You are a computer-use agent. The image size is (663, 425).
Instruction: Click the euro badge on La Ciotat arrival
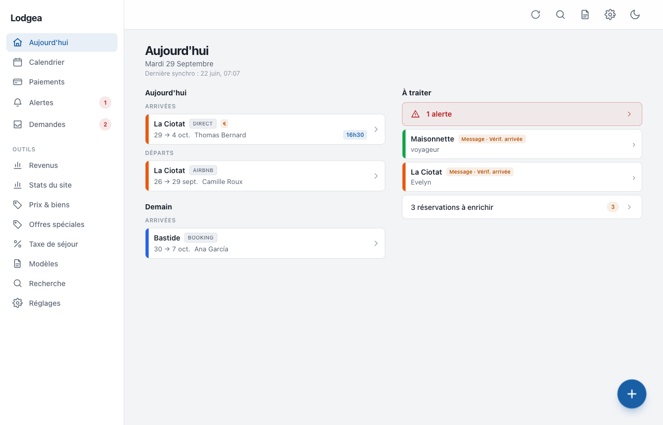224,124
